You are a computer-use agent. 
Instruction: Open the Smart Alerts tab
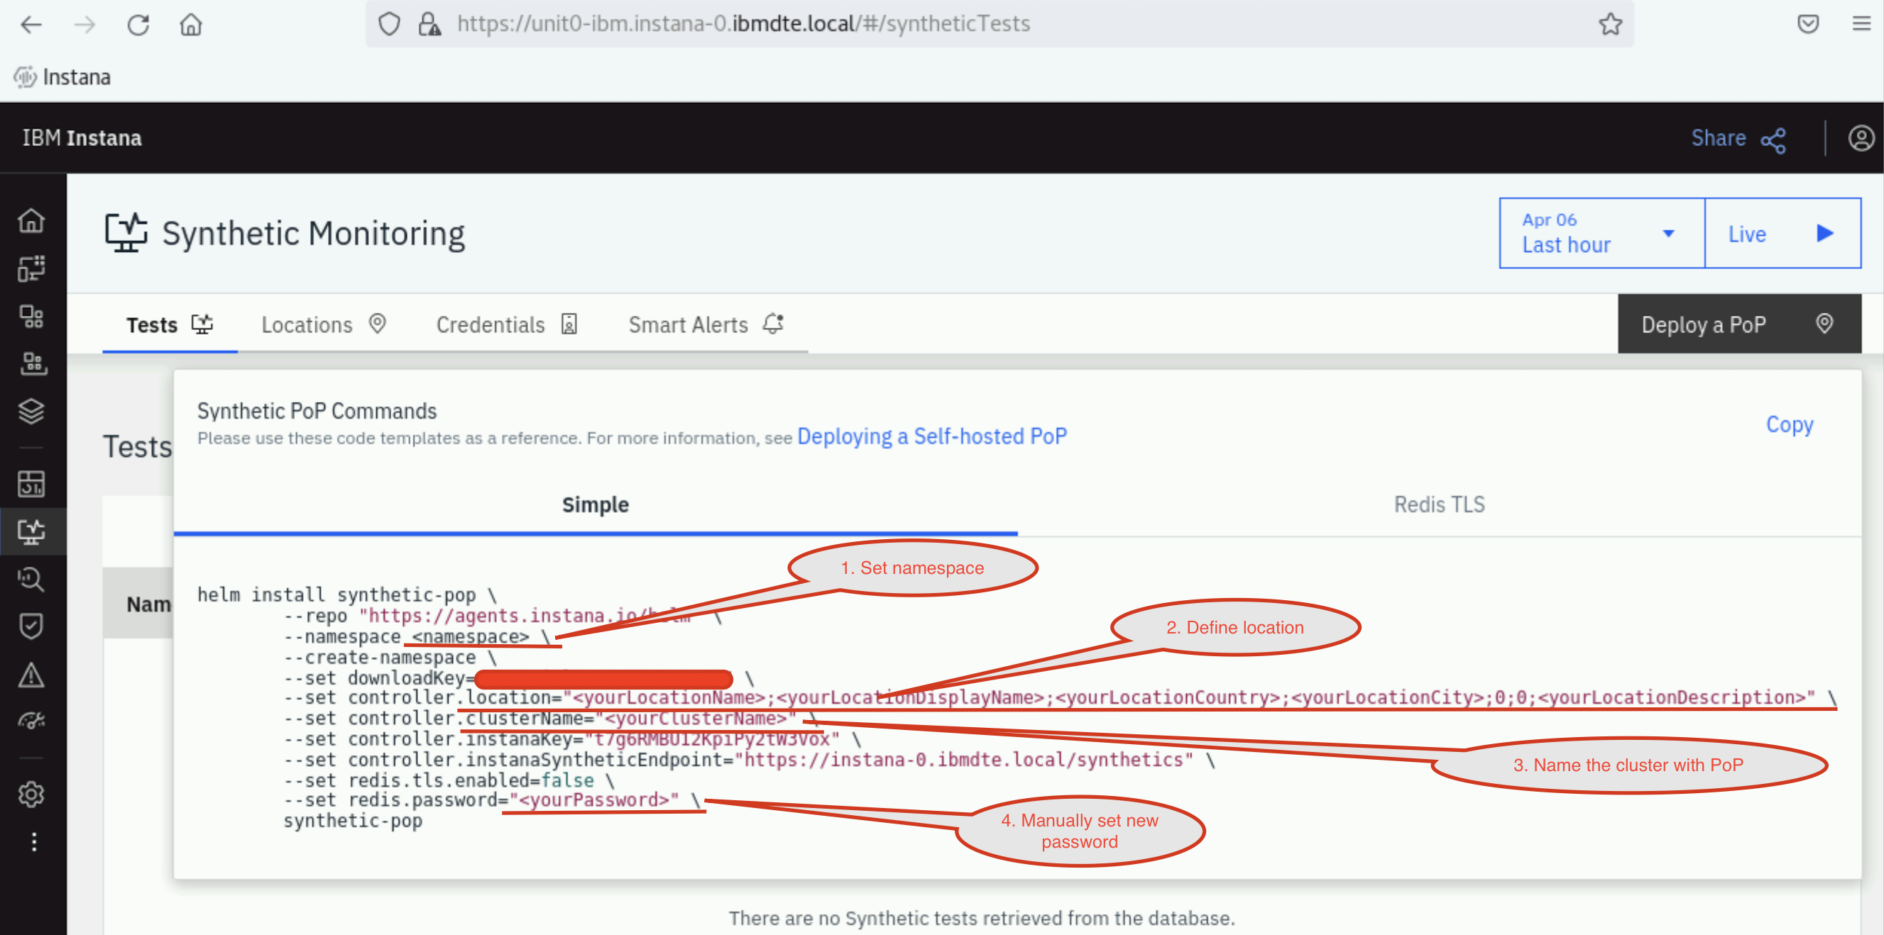click(x=706, y=324)
